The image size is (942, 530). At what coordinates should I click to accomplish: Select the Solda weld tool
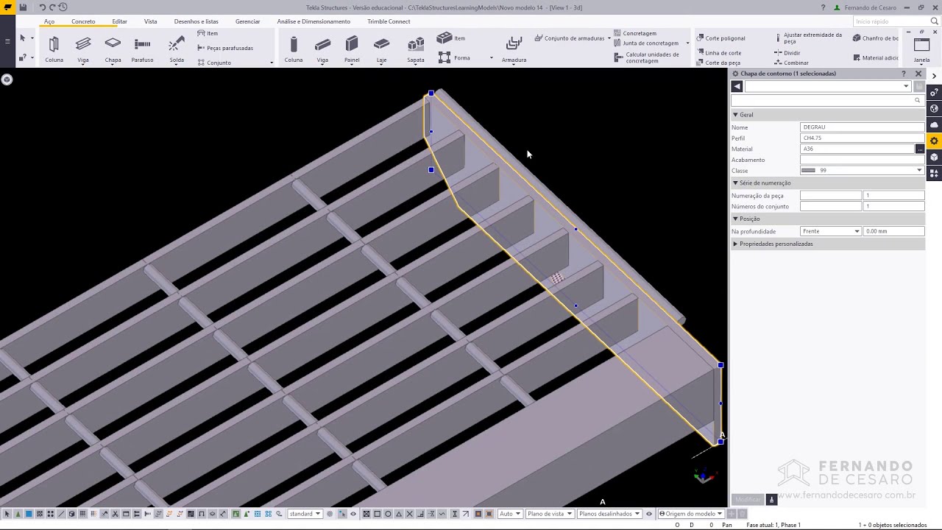[177, 49]
